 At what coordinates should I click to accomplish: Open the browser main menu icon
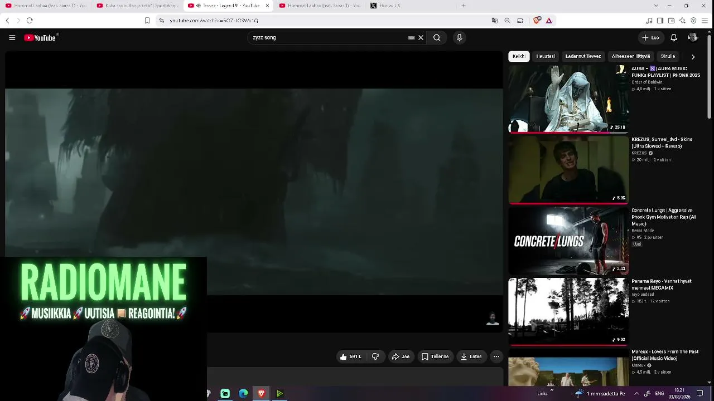[x=705, y=21]
